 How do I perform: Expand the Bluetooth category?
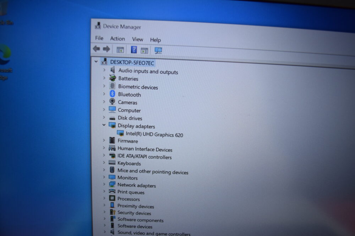point(104,94)
